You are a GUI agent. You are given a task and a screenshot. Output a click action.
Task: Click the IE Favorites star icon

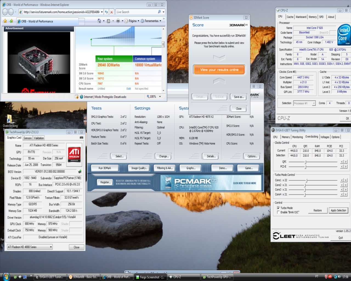5,21
